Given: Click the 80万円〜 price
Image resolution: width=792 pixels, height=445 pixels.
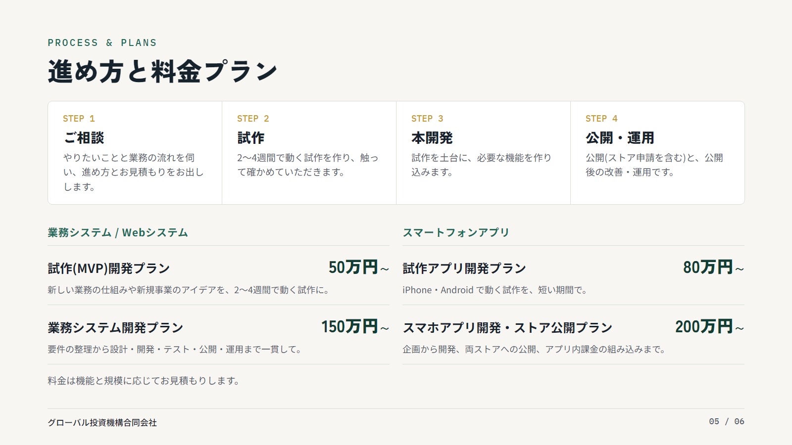Looking at the screenshot, I should [x=714, y=267].
